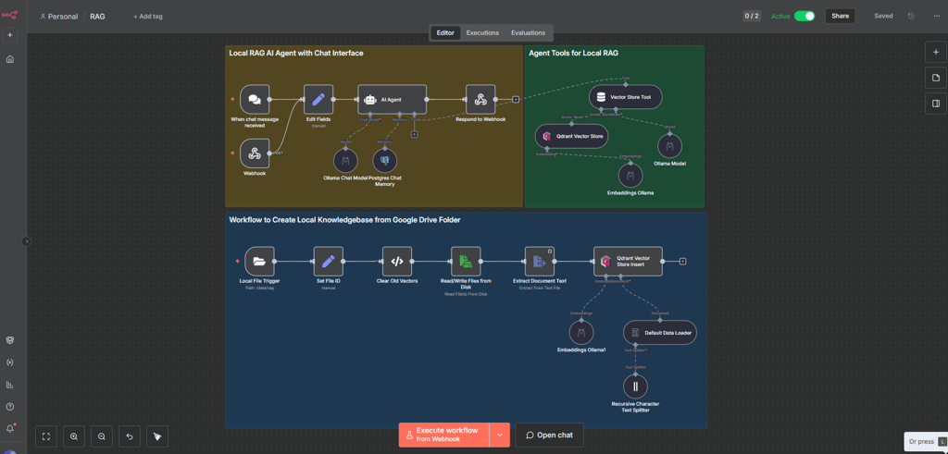Click the Open chat button
The image size is (948, 454).
(x=550, y=435)
